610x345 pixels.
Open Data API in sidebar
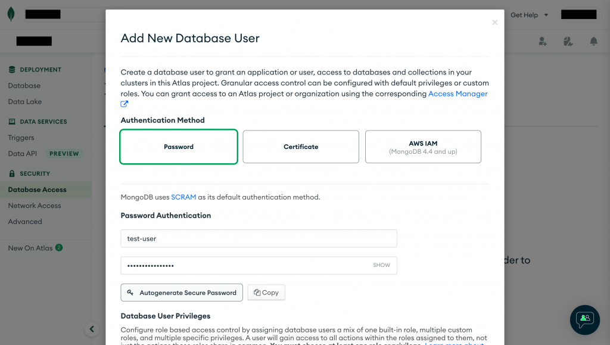[x=23, y=154]
